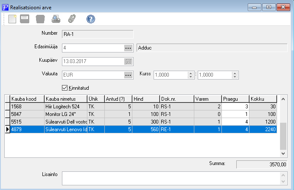Click the paperclip Attachments icon

[x=72, y=19]
